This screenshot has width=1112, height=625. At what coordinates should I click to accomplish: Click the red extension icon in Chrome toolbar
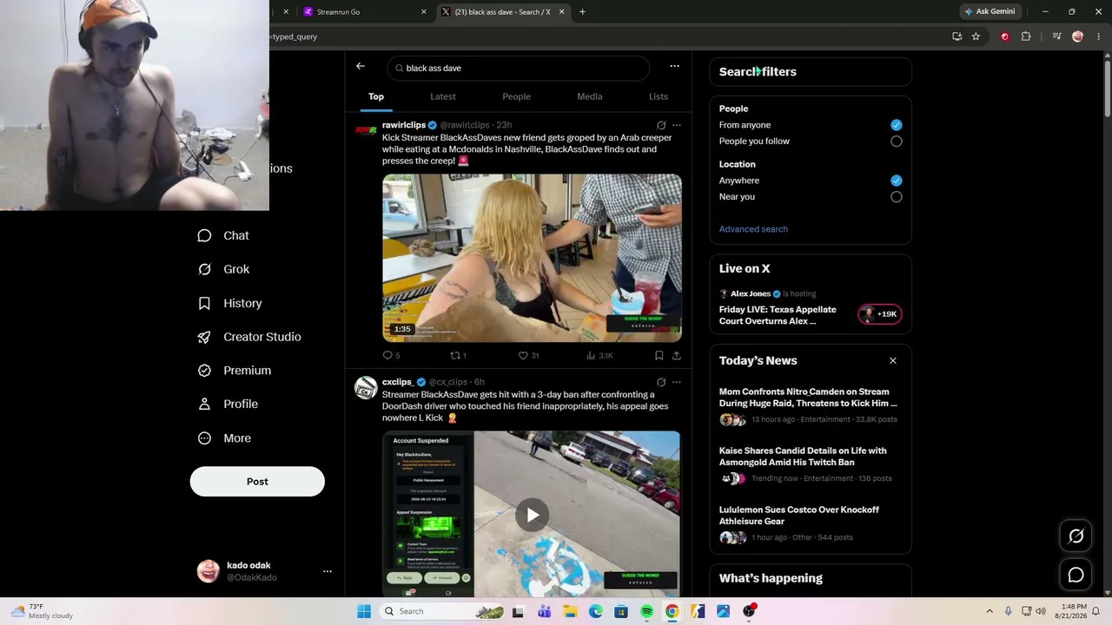[x=1005, y=36]
